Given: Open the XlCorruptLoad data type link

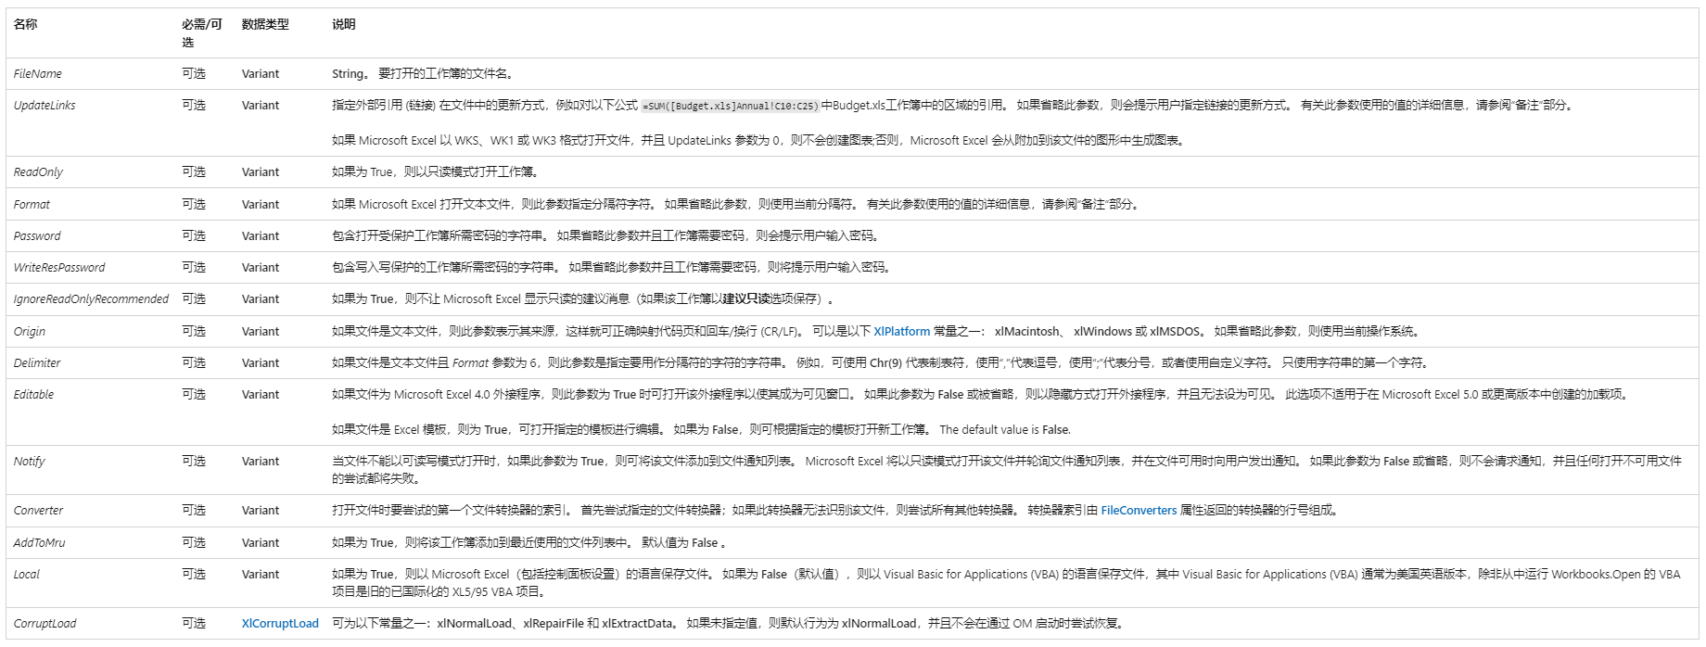Looking at the screenshot, I should click(x=280, y=624).
